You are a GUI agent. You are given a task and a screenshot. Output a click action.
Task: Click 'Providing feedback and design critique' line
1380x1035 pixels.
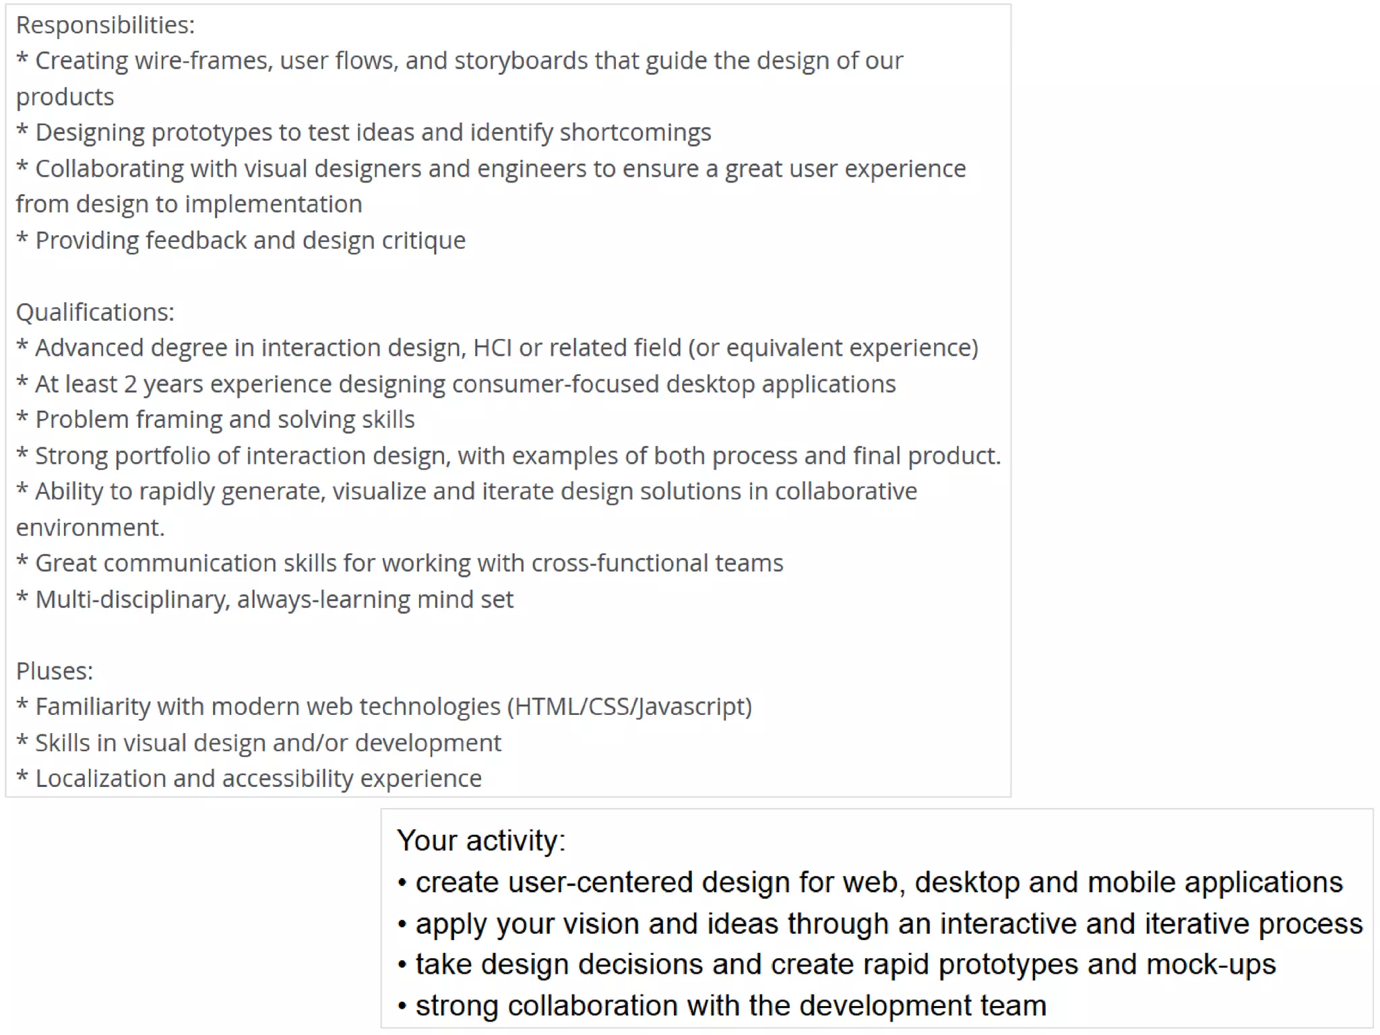coord(241,241)
